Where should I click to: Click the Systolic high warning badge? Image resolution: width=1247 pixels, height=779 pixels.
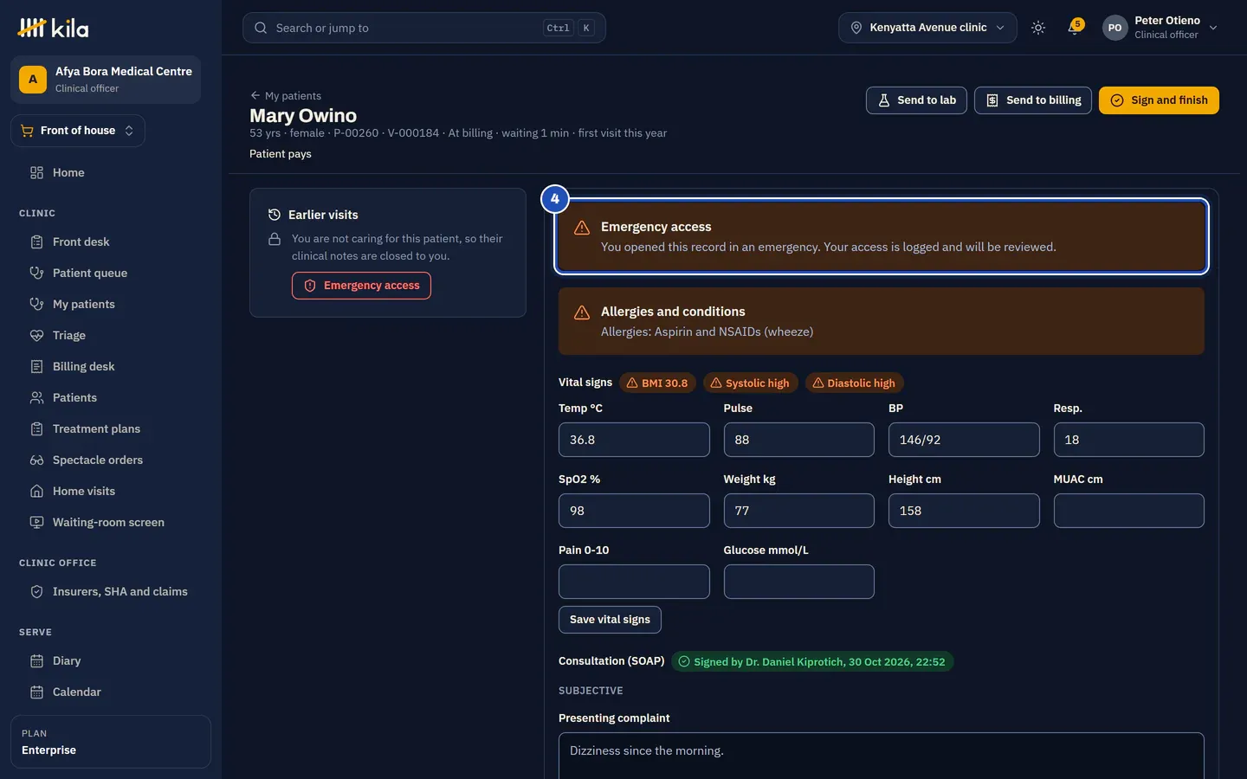(750, 383)
